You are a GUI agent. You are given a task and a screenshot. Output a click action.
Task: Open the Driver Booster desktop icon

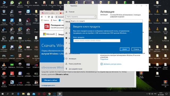(4, 84)
